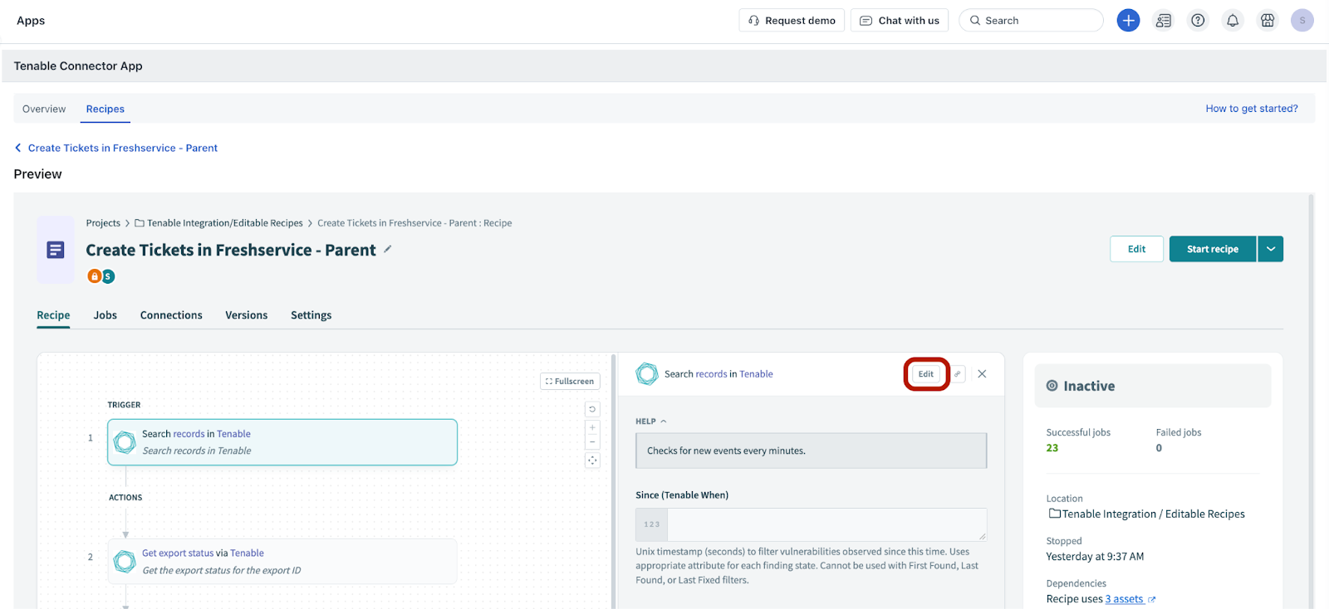Screen dimensions: 1329x609
Task: Open the user avatar menu
Action: tap(1302, 21)
